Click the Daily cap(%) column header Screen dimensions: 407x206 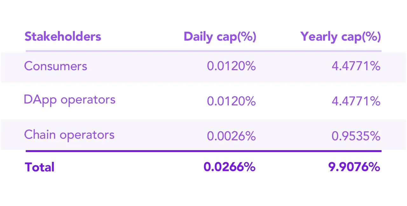(x=220, y=37)
